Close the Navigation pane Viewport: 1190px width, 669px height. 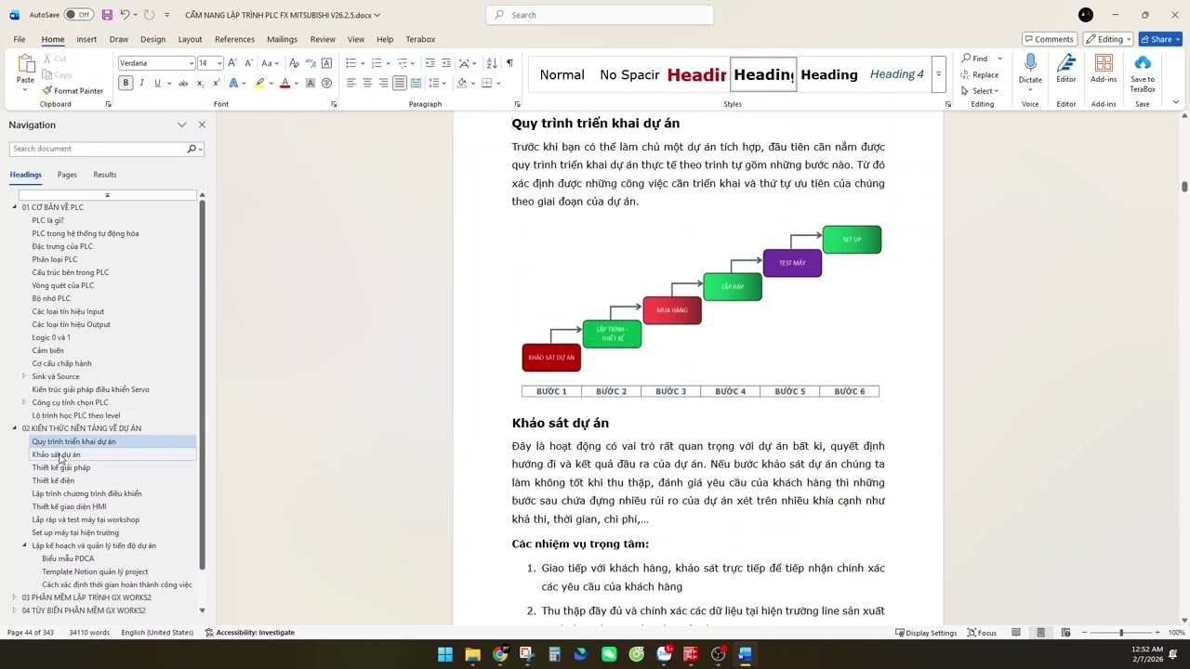[x=202, y=125]
